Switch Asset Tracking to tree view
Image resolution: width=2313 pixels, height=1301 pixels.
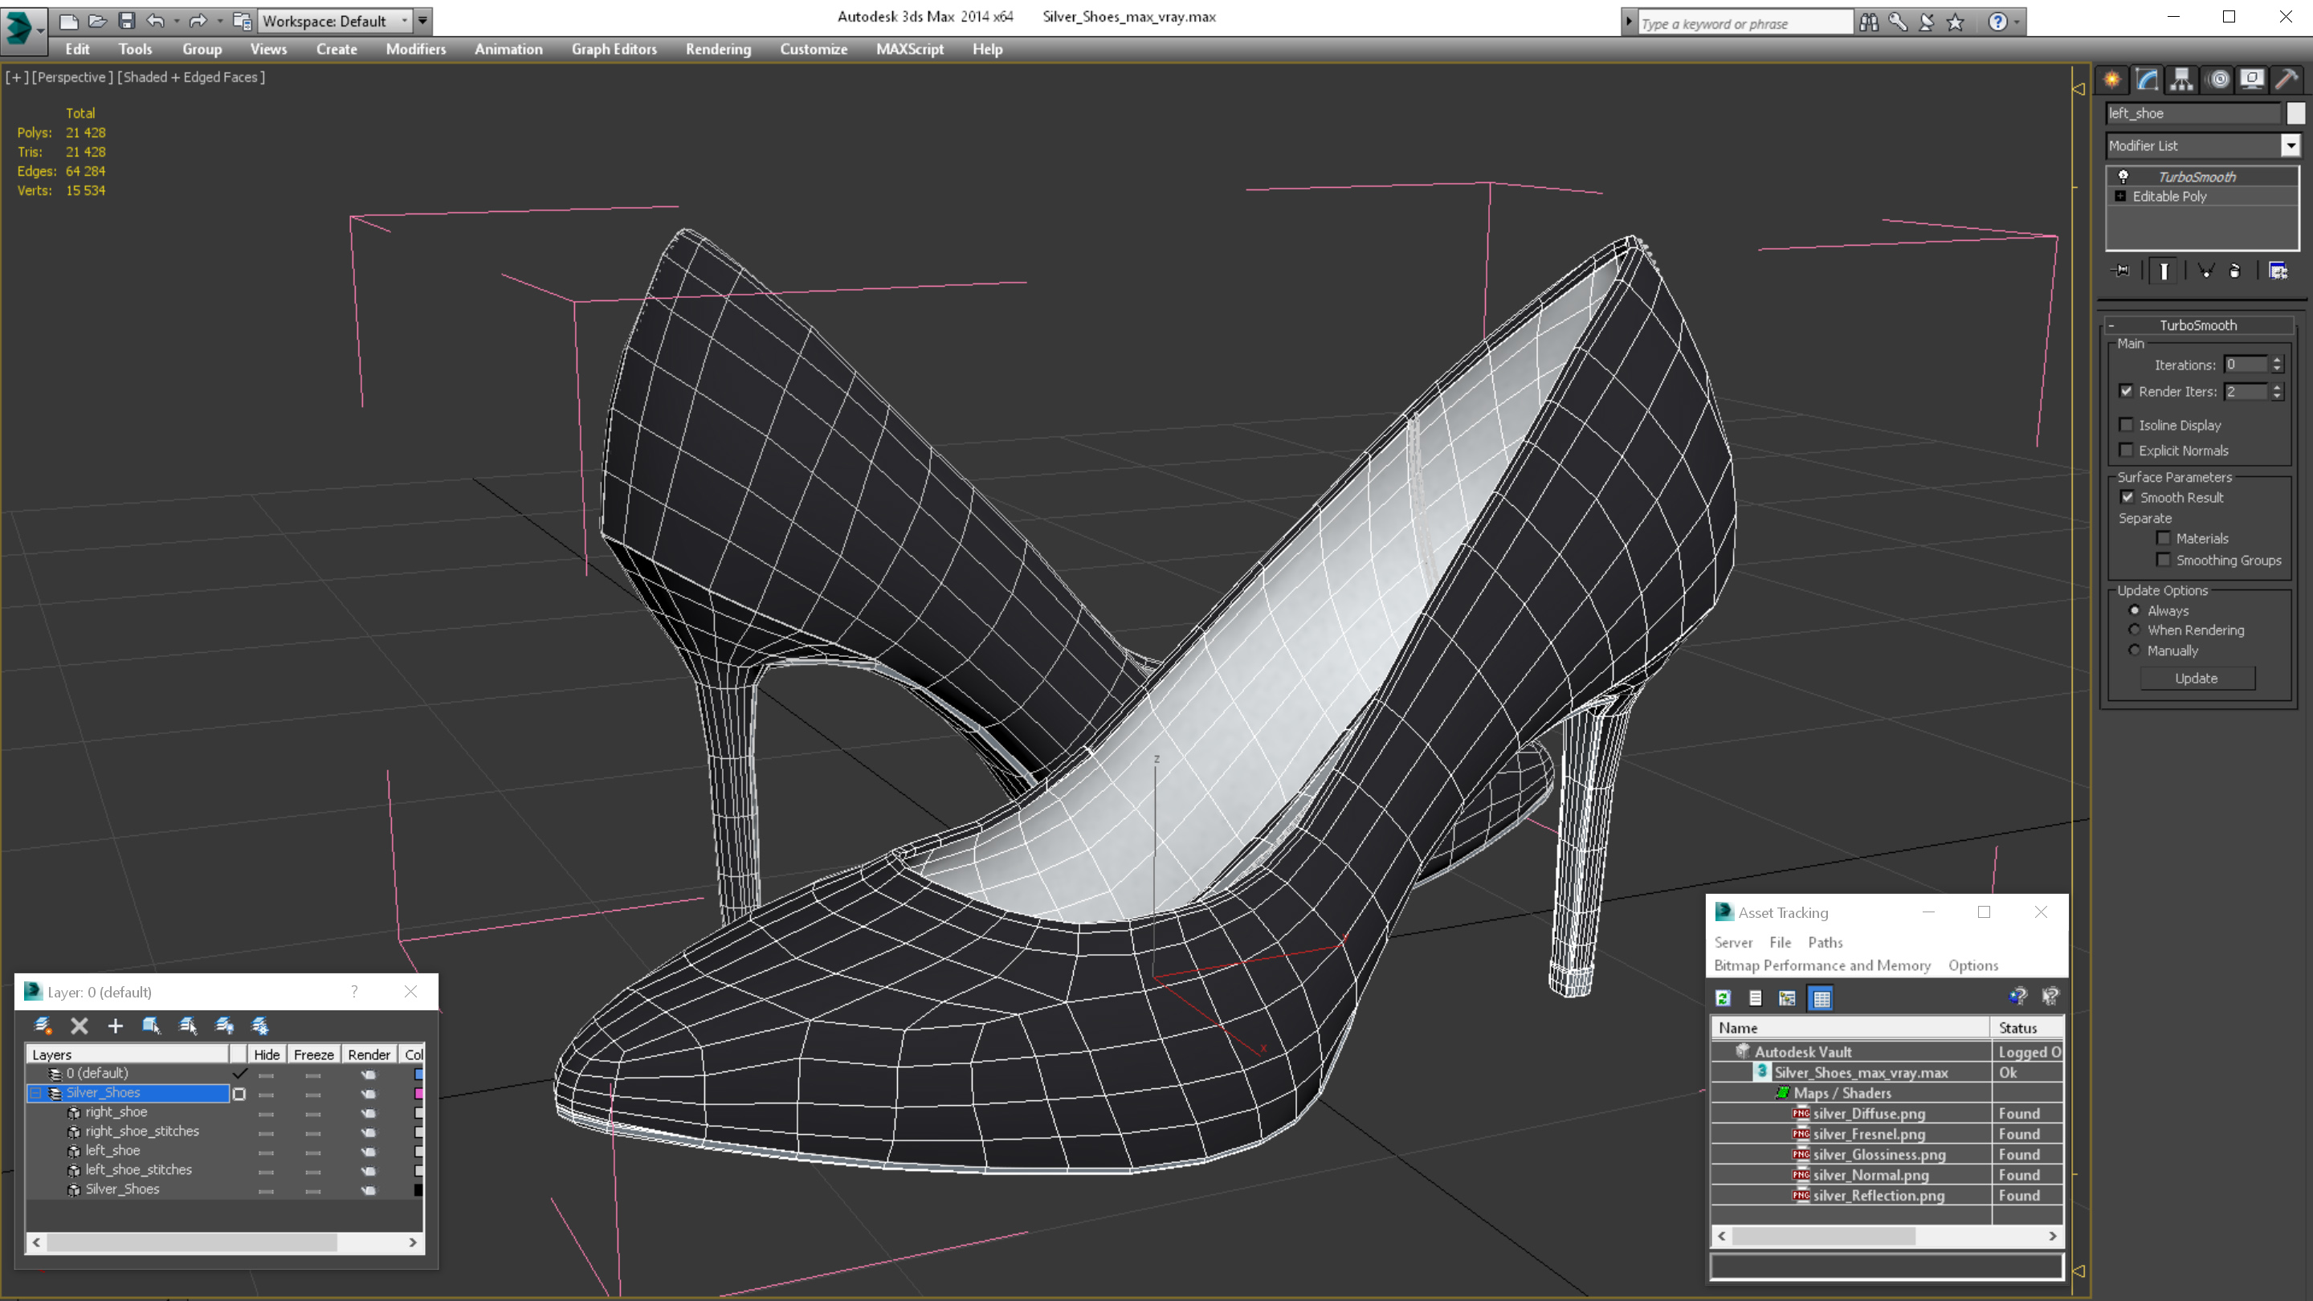pos(1787,997)
